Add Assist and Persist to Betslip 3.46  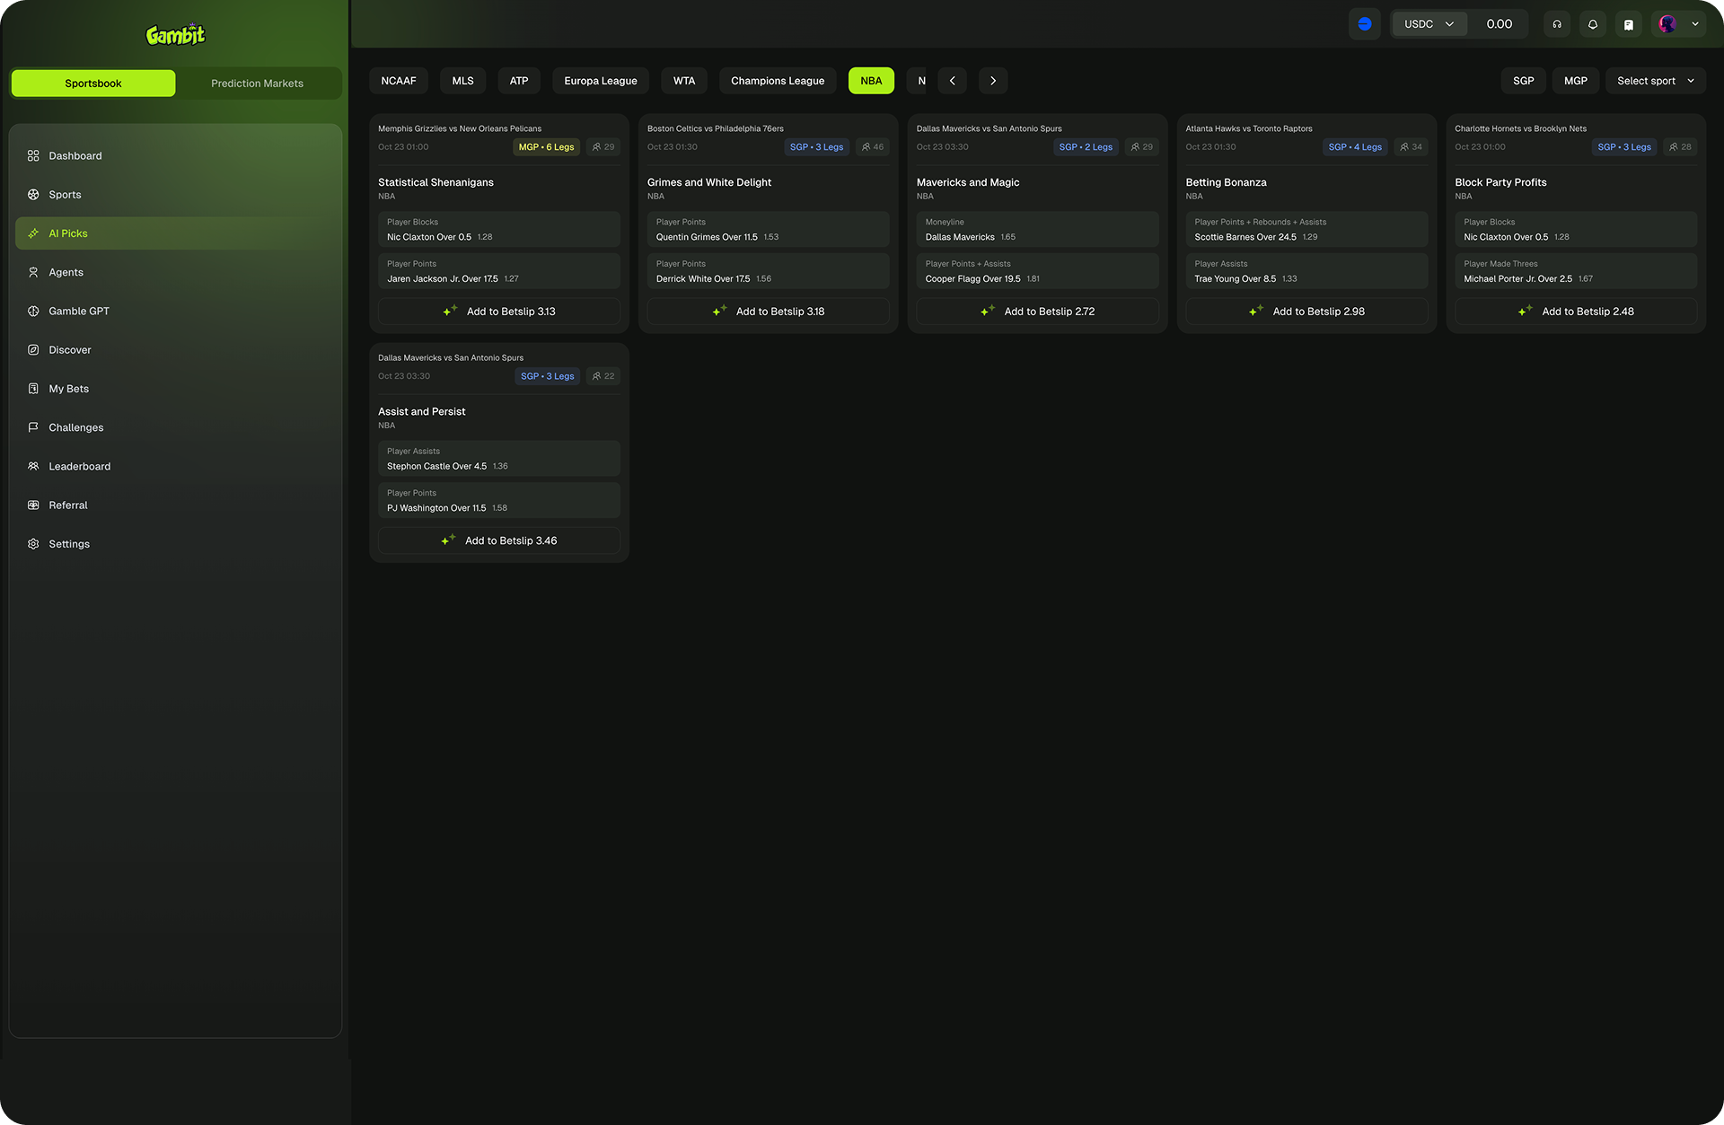point(499,541)
